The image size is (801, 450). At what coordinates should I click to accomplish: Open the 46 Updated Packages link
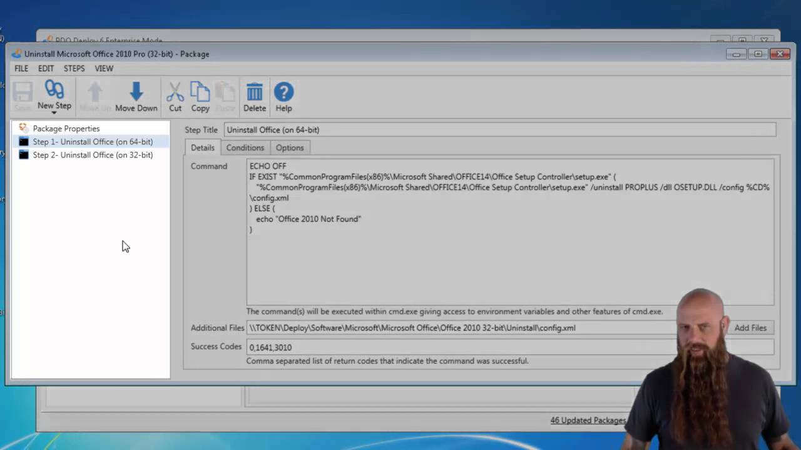coord(588,420)
